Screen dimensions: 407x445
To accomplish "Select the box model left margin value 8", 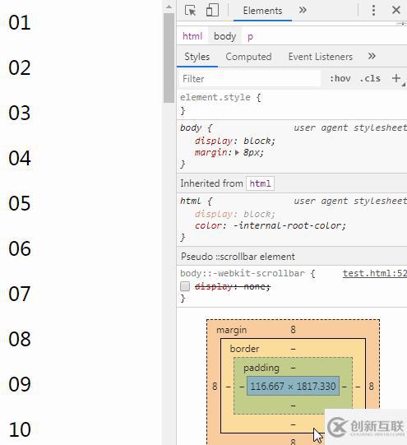I will 215,387.
